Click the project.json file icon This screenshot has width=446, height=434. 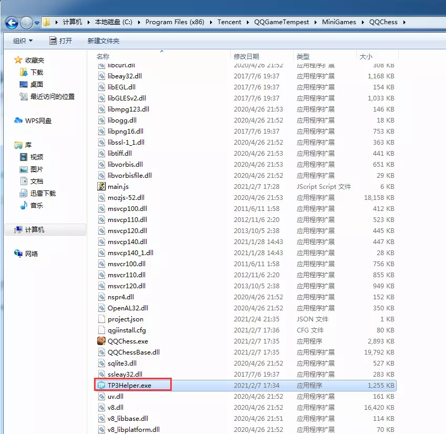tap(102, 319)
